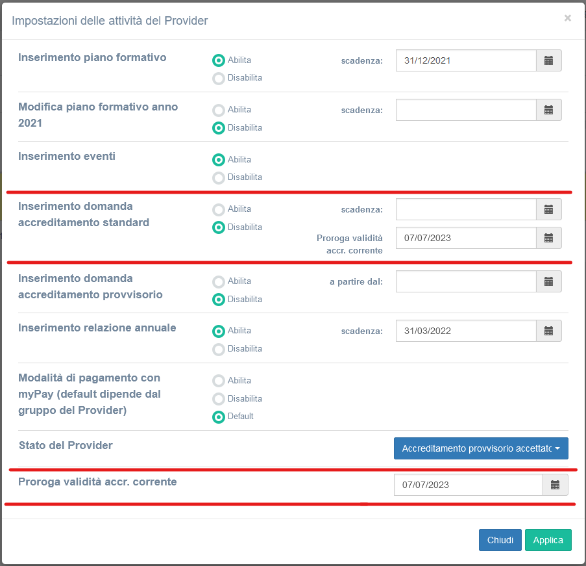The image size is (586, 566).
Task: Click dialog title 'Impostazioni delle attività del Provider'
Action: pyautogui.click(x=110, y=21)
